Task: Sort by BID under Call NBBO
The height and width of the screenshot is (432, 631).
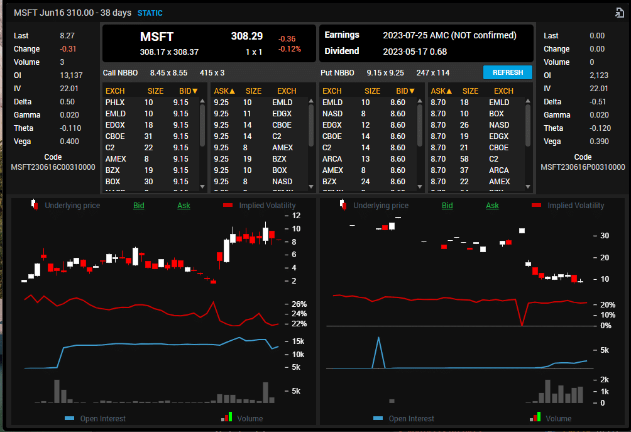Action: (189, 91)
